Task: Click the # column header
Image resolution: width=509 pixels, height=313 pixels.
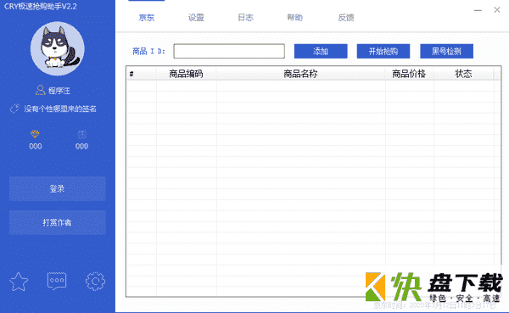Action: (142, 74)
